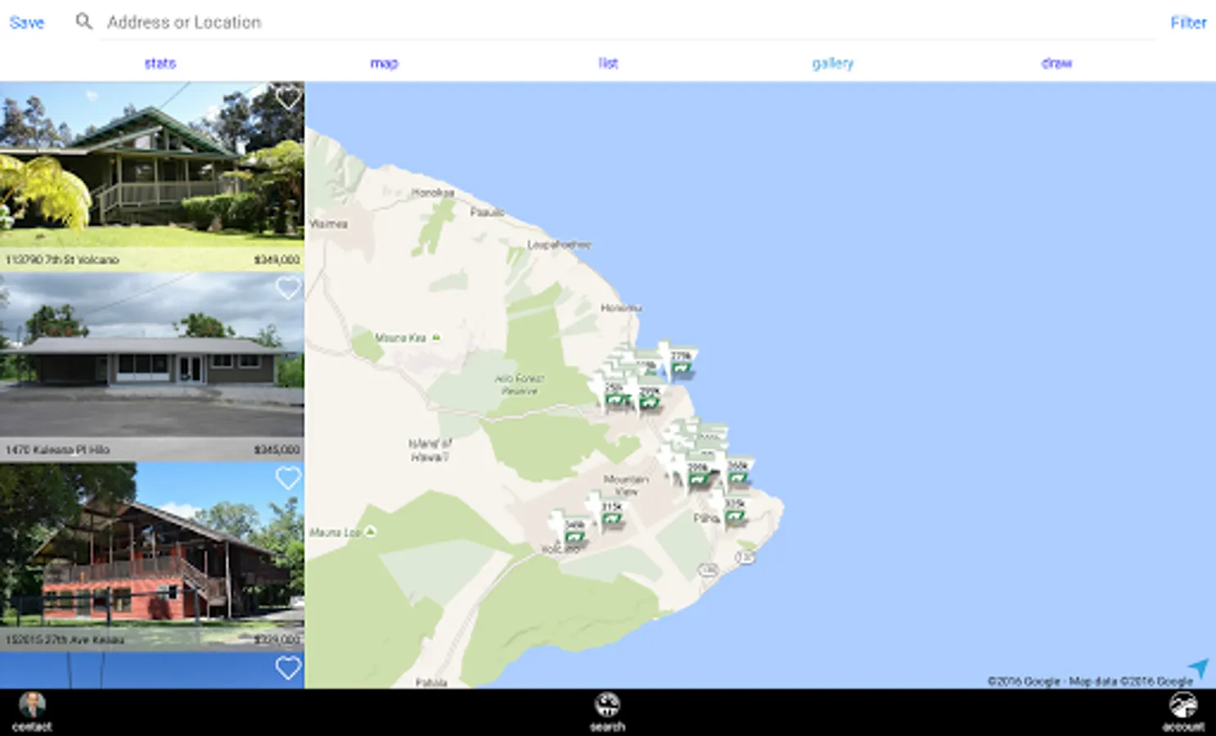Favorite the Kaleana Pl Hilo listing
Image resolution: width=1216 pixels, height=736 pixels.
pos(287,288)
